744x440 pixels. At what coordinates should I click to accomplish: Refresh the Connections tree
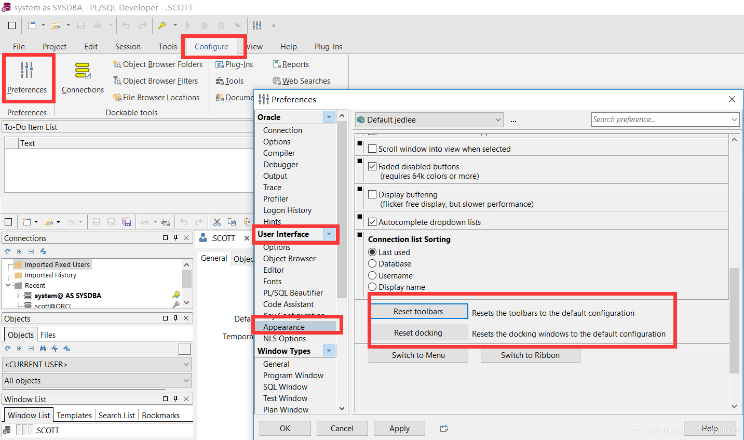7,251
